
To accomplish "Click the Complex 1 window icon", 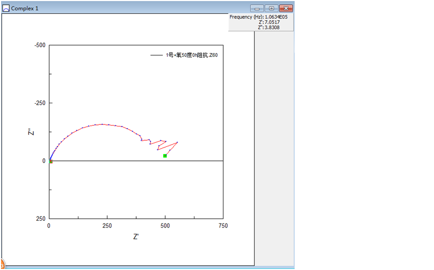I will point(6,8).
